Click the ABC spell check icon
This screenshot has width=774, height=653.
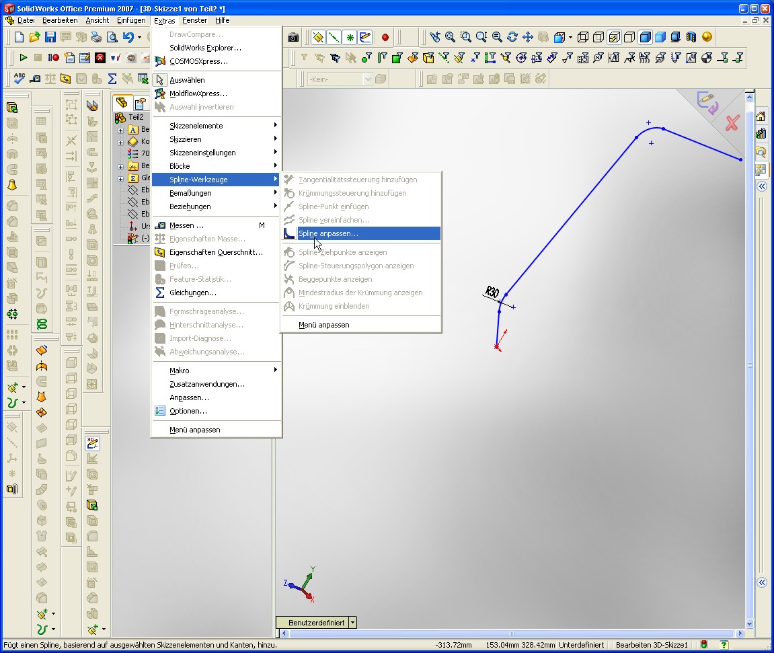[x=20, y=79]
